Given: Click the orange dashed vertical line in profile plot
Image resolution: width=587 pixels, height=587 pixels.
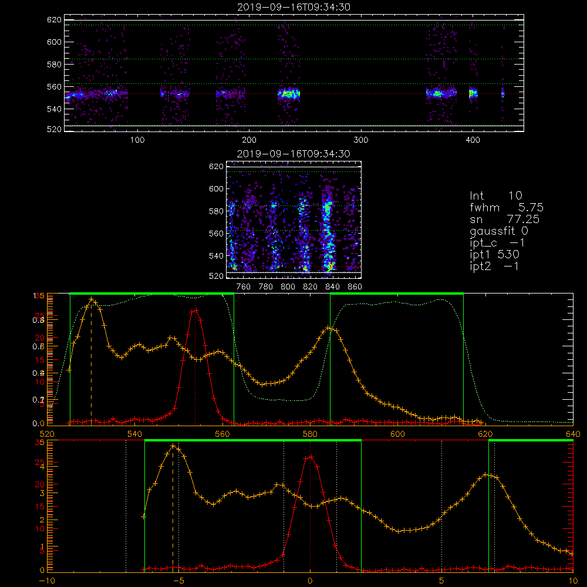Looking at the screenshot, I should (x=92, y=361).
